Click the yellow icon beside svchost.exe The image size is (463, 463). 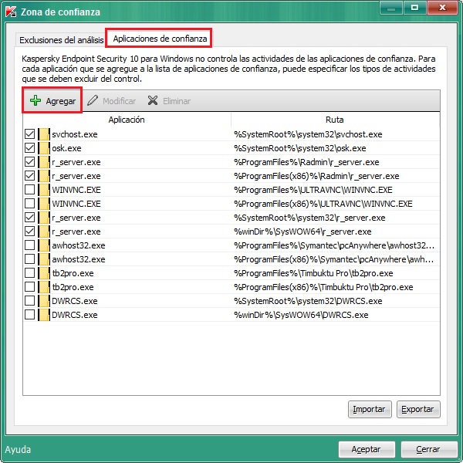[44, 134]
